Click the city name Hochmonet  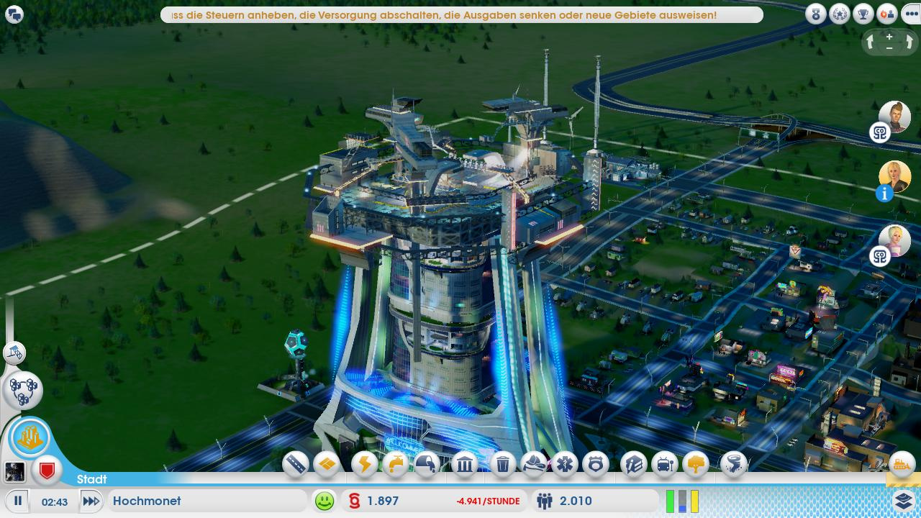[147, 501]
